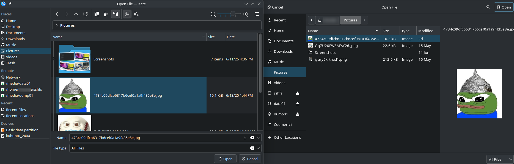Click the Name text field in Kate dialog

[x=155, y=138]
